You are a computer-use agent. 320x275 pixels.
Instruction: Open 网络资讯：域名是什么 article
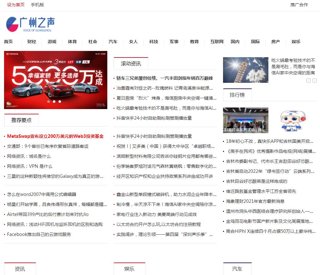tap(29, 156)
